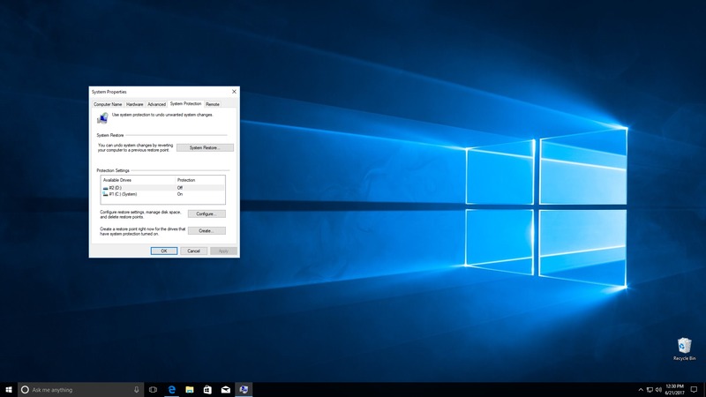Open the Mail app in taskbar

(226, 389)
